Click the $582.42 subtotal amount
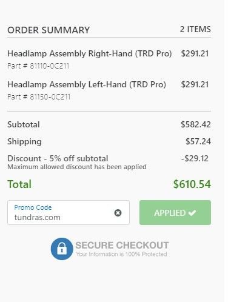The height and width of the screenshot is (302, 231). [196, 124]
